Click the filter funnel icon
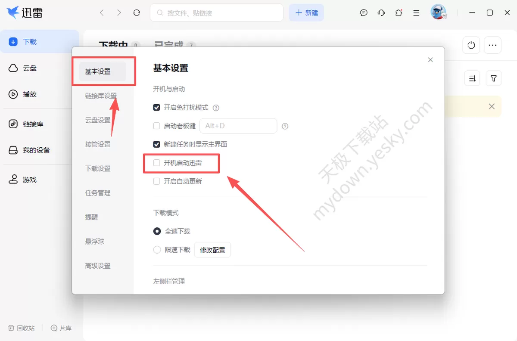This screenshot has width=517, height=341. [494, 78]
